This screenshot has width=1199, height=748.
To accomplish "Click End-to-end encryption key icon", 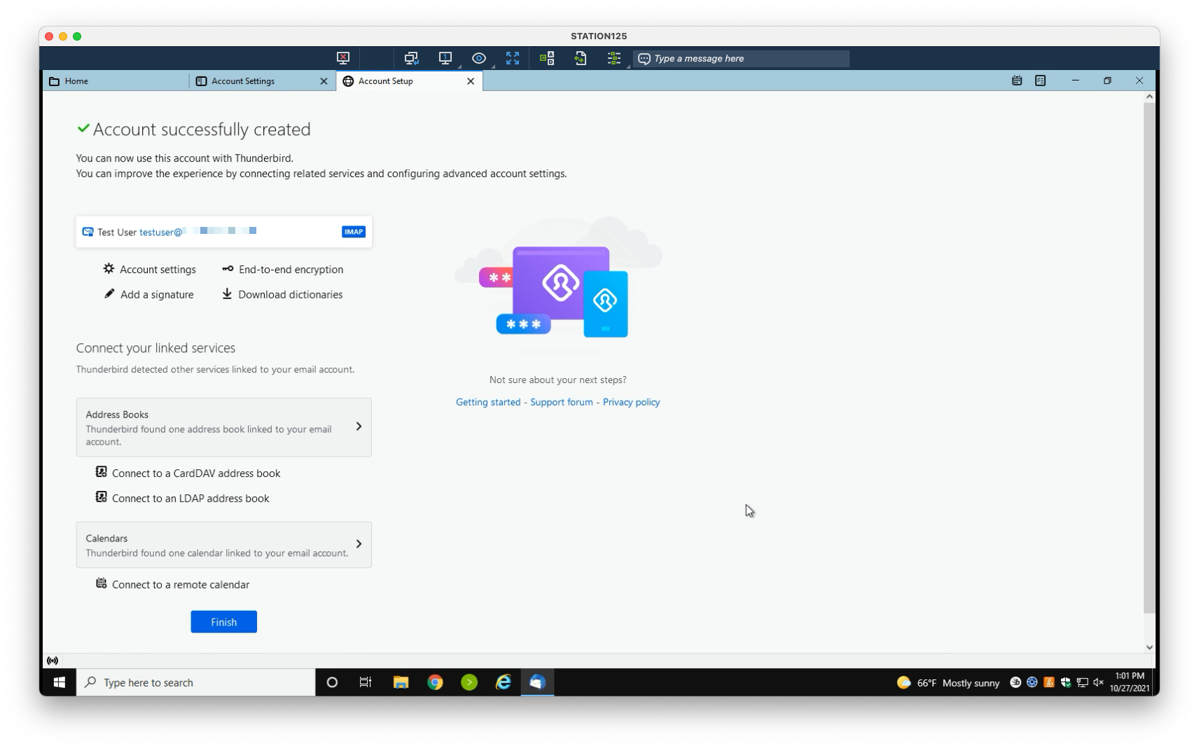I will (228, 269).
